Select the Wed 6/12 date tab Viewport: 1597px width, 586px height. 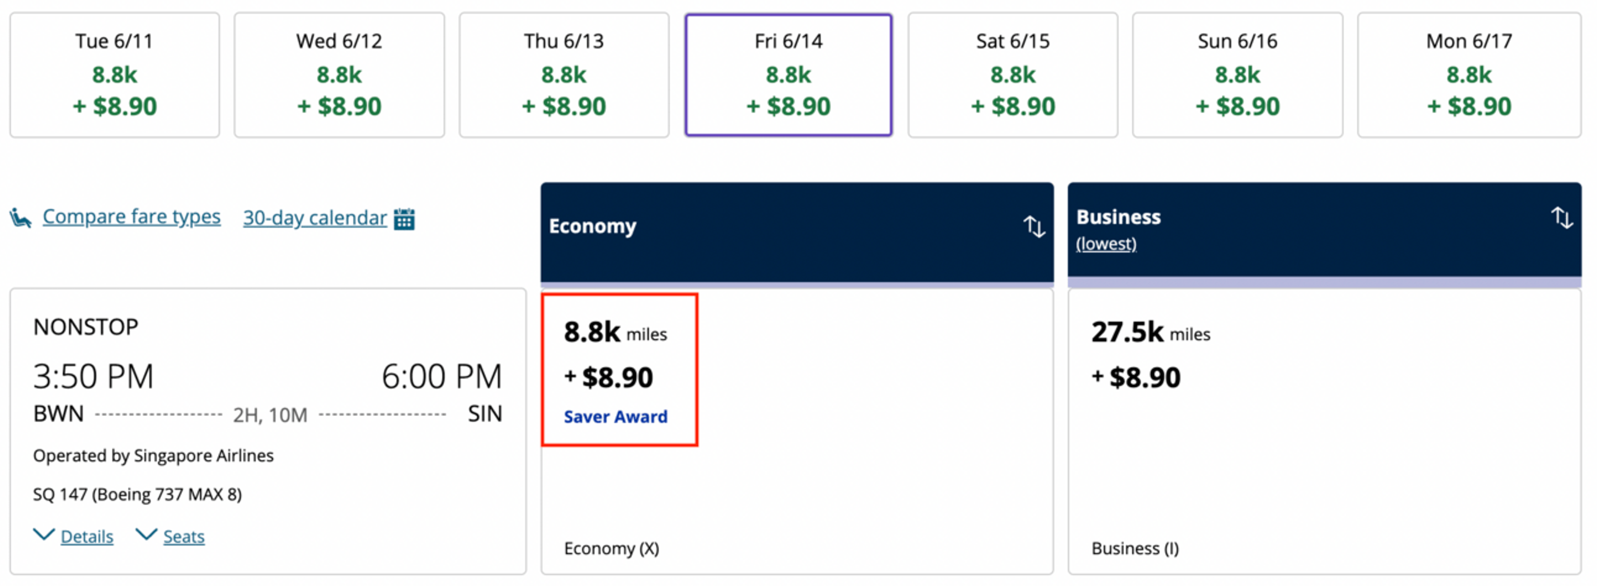click(339, 75)
